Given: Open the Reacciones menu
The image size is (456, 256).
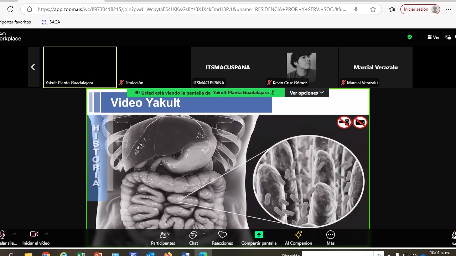Looking at the screenshot, I should (222, 238).
